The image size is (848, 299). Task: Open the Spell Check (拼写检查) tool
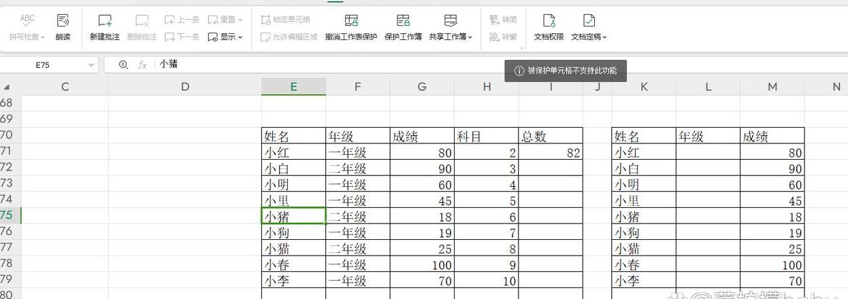click(27, 27)
